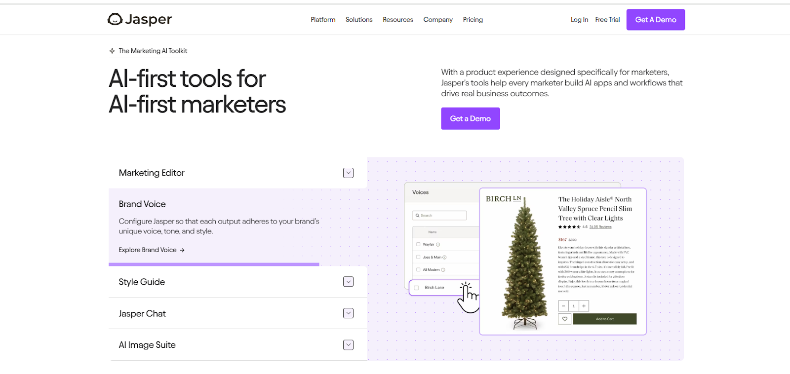The image size is (790, 374).
Task: Click the Birch Lane logo on the product card
Action: pyautogui.click(x=503, y=199)
